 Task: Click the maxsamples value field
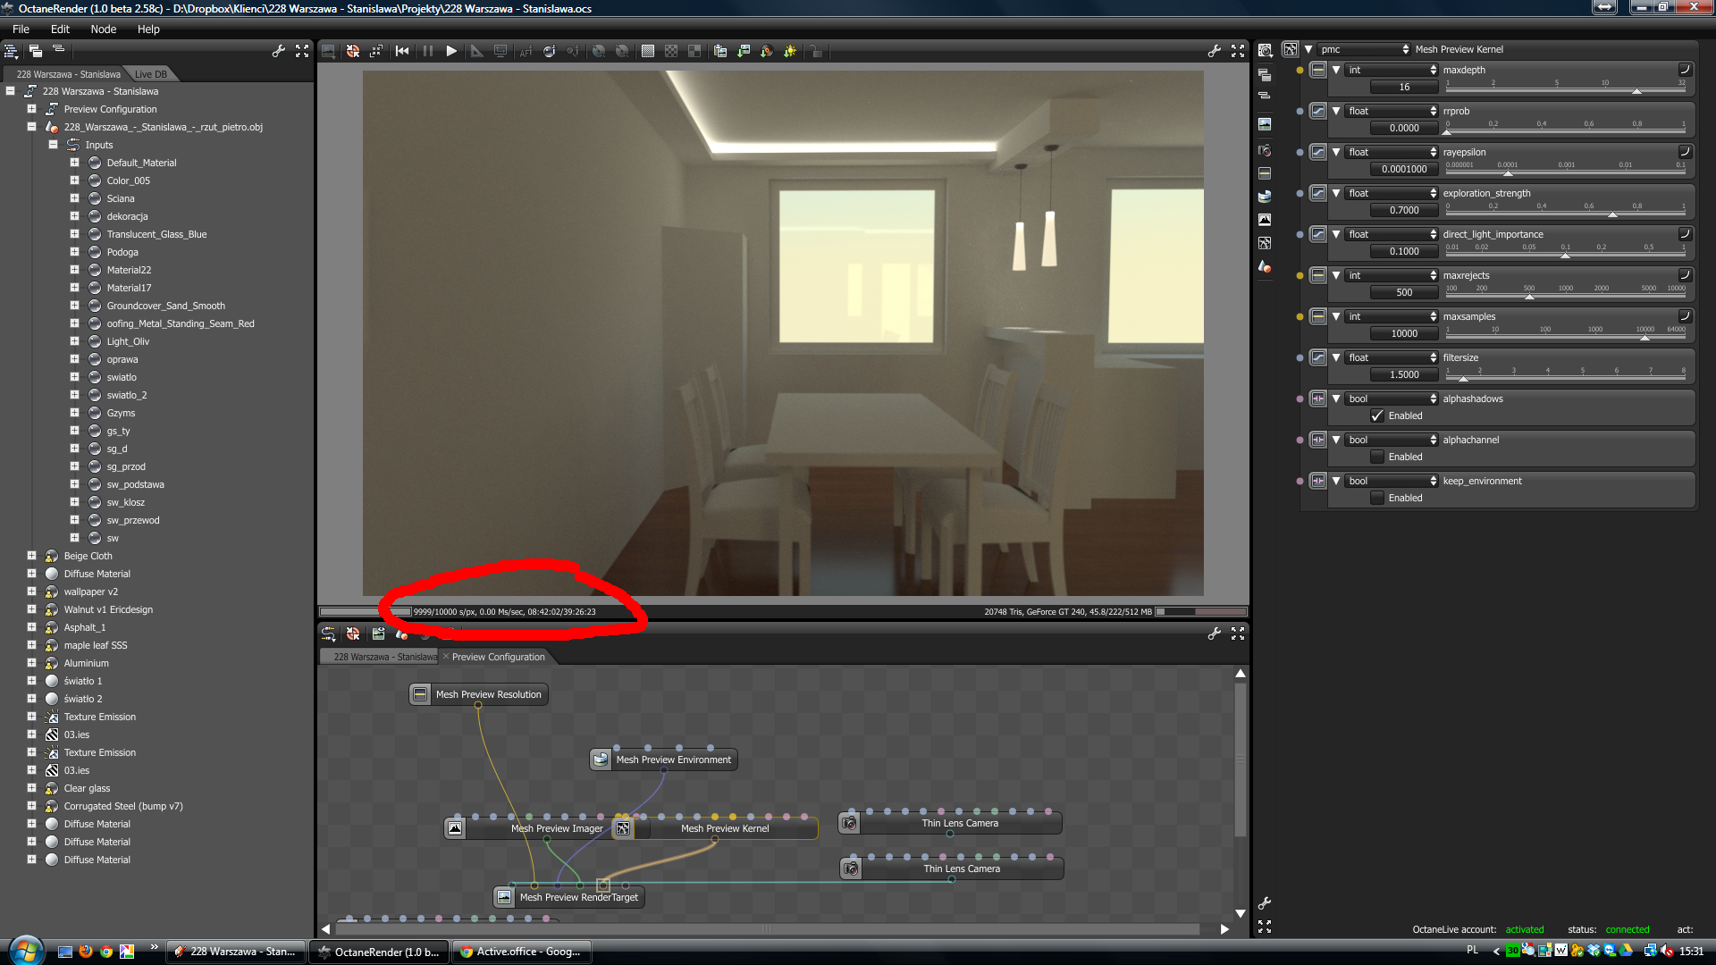pos(1403,333)
